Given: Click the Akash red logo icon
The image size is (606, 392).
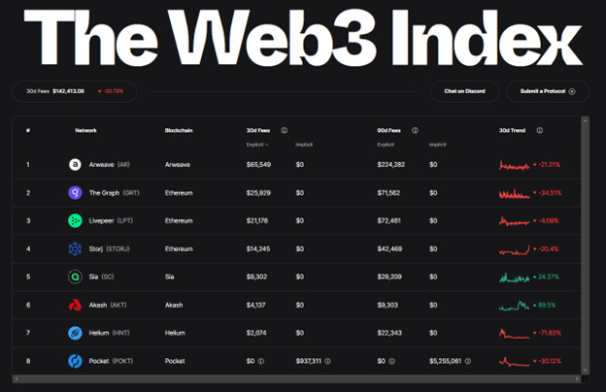Looking at the screenshot, I should tap(75, 305).
